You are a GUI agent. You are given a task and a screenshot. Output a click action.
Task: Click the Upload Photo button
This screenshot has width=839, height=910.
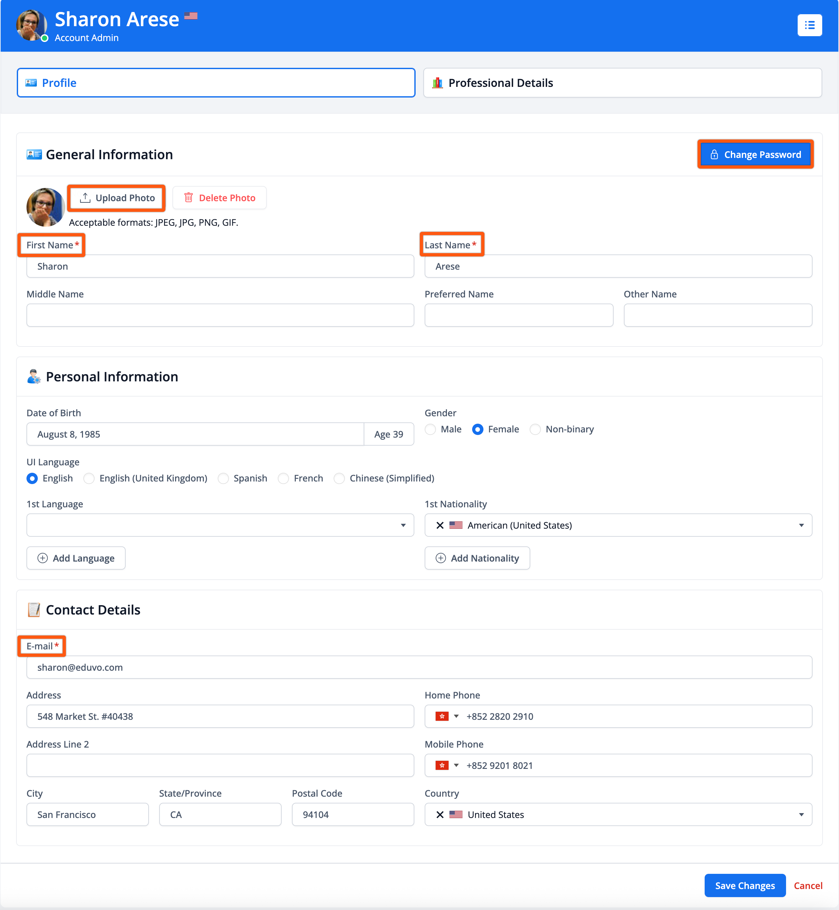[117, 198]
